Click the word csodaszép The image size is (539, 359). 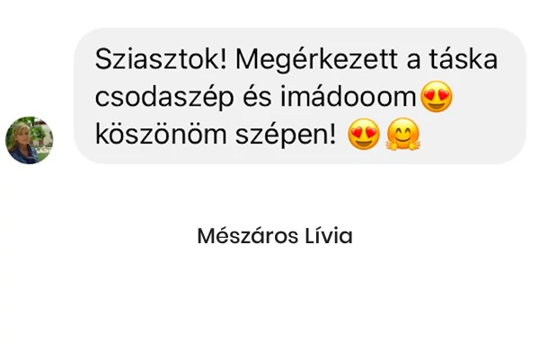pyautogui.click(x=164, y=98)
